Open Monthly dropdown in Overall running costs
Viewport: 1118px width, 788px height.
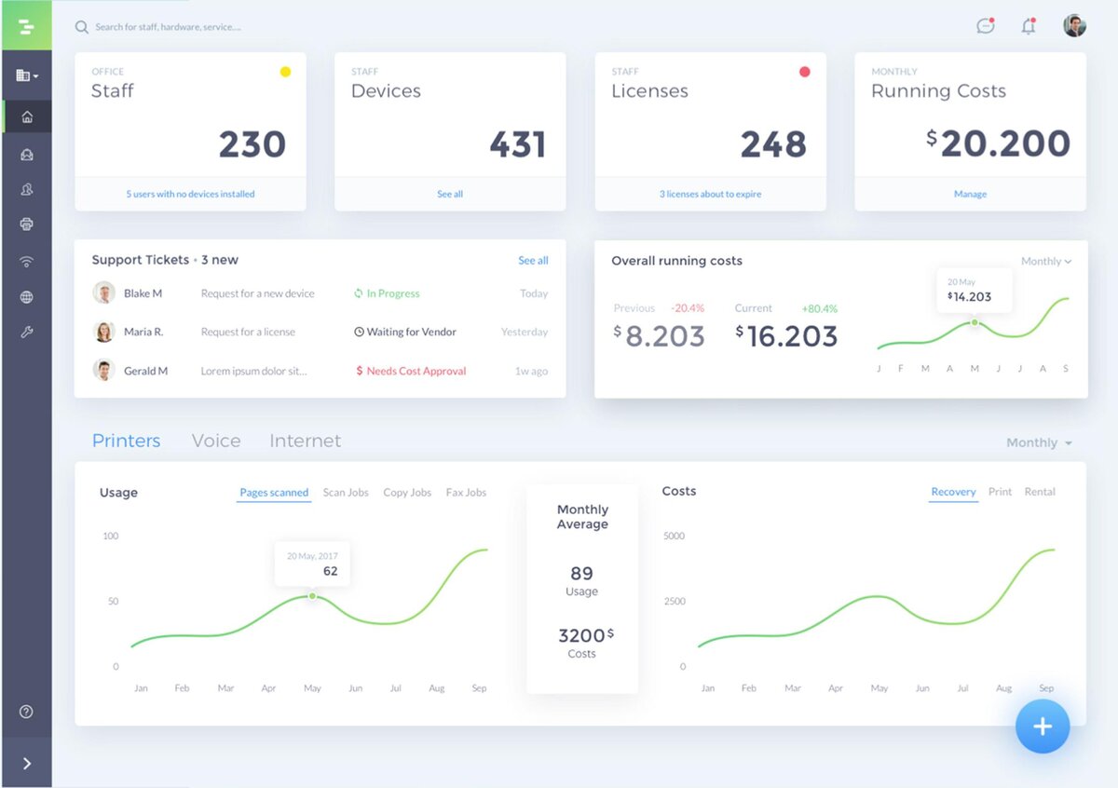click(1046, 261)
